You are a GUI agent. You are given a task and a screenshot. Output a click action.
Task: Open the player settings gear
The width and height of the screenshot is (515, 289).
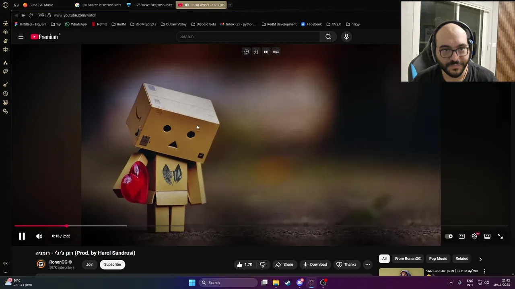(x=474, y=236)
